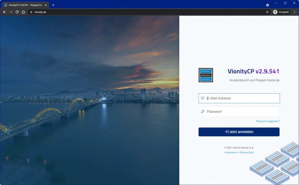Close the VionityCP browser tab

click(46, 5)
